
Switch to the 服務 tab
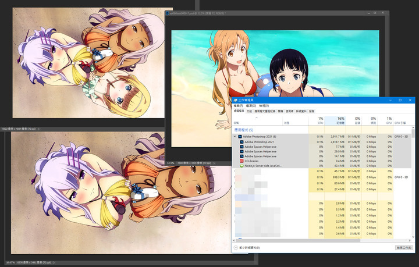312,111
